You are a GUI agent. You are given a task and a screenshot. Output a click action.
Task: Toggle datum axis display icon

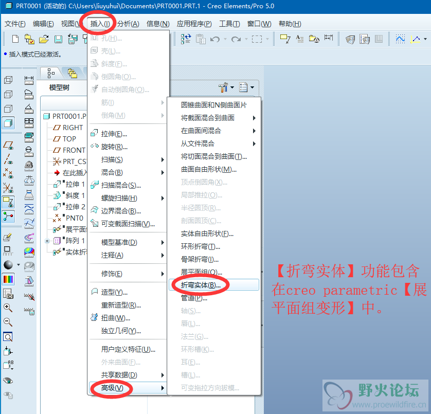pos(8,159)
